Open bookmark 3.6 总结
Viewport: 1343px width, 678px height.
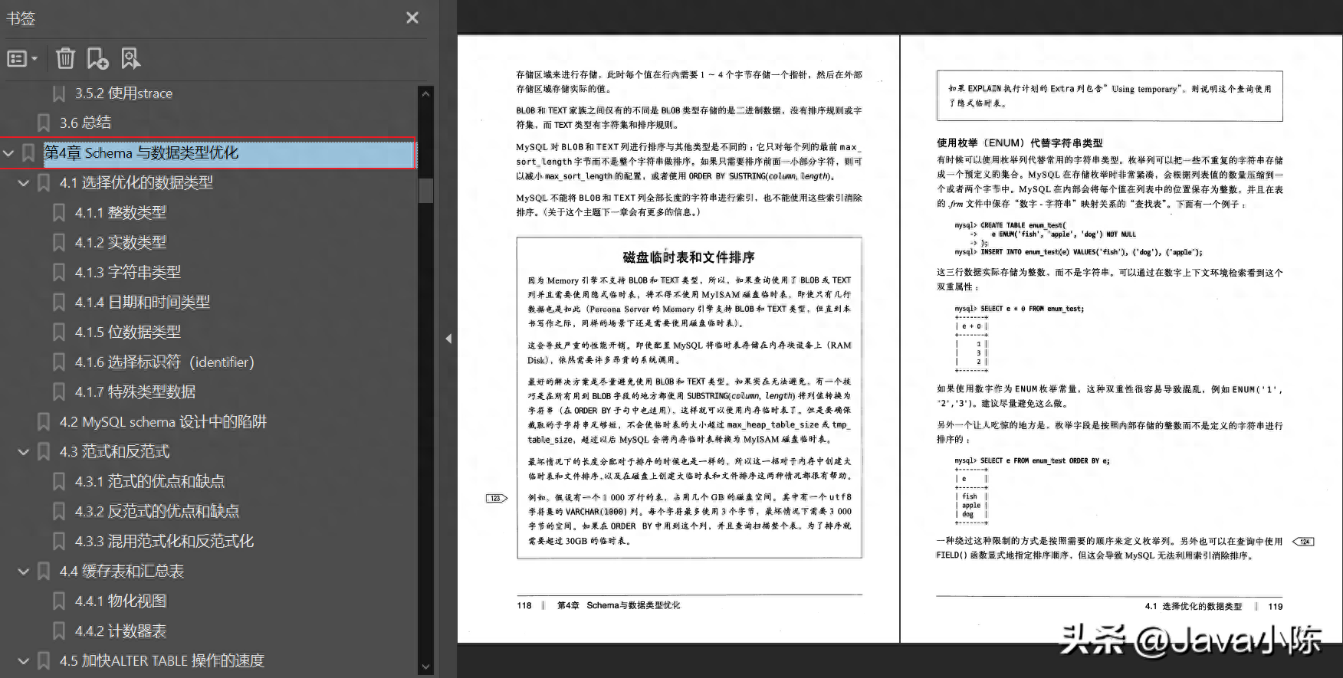coord(85,123)
